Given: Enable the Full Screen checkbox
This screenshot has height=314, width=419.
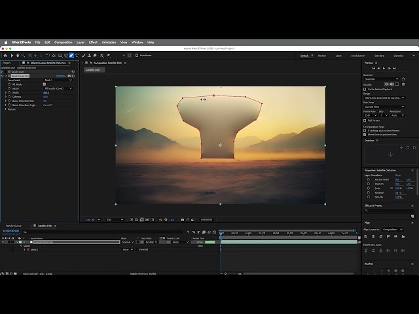Looking at the screenshot, I should [x=365, y=120].
